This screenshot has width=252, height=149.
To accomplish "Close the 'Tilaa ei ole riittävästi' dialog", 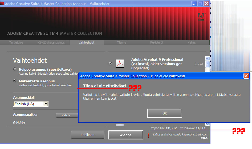I will [x=246, y=76].
